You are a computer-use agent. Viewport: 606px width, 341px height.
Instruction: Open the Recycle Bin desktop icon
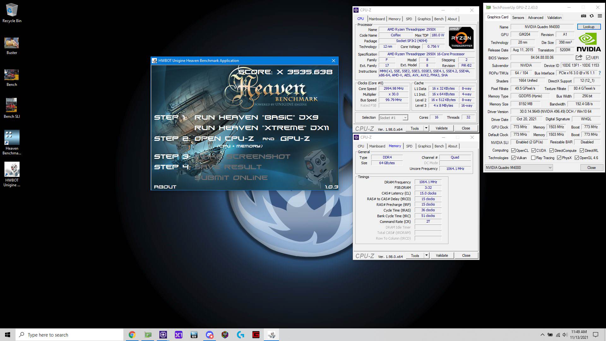point(12,13)
